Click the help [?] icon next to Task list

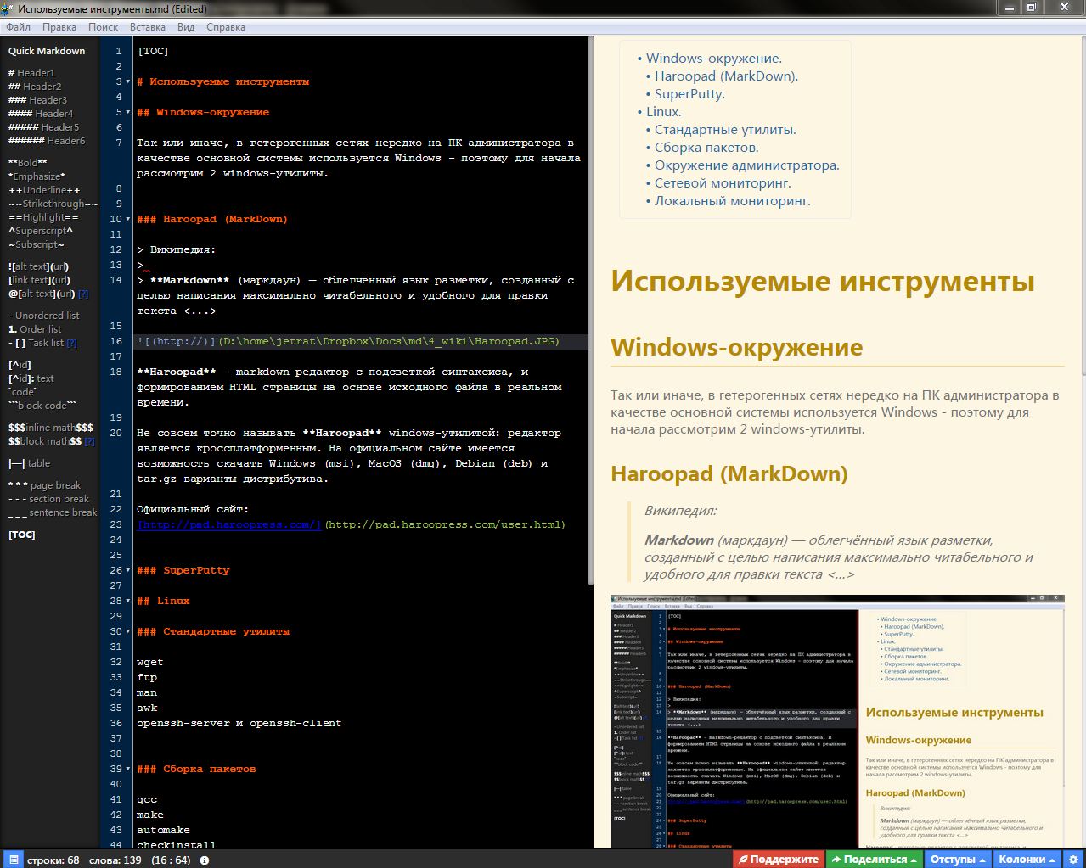pos(72,343)
